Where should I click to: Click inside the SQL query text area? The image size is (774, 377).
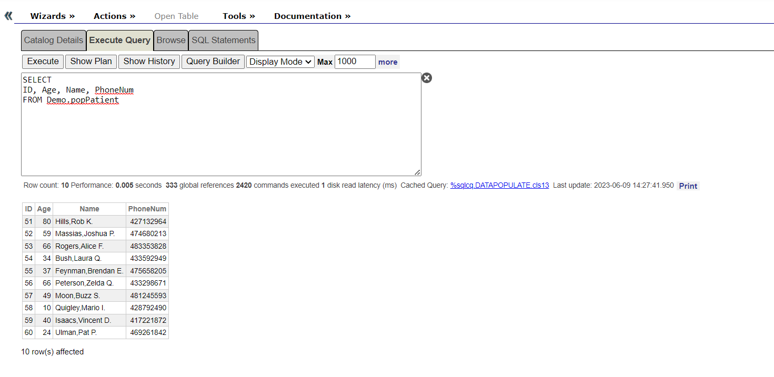pyautogui.click(x=221, y=137)
